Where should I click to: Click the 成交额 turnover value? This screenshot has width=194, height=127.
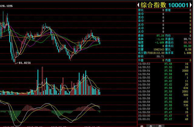coord(156,53)
